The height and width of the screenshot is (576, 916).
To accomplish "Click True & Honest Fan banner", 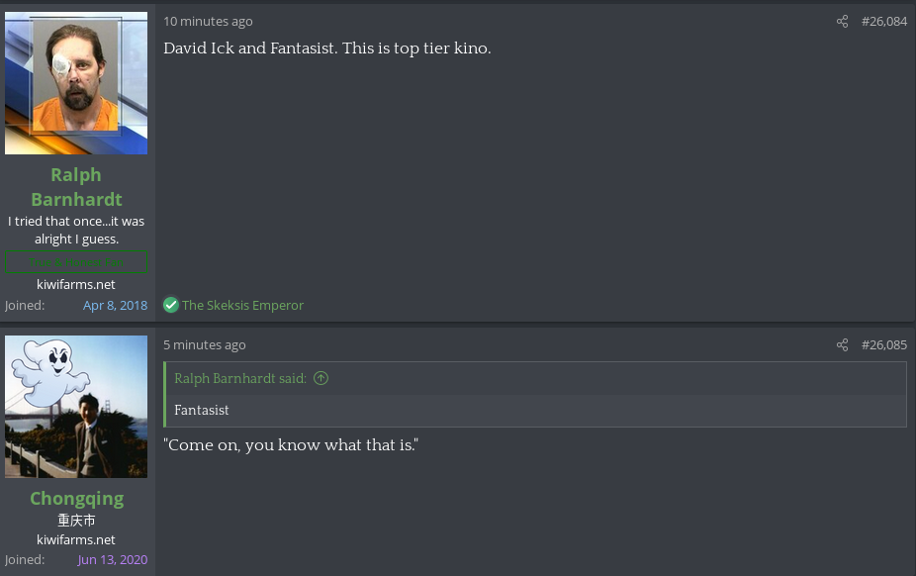I will pos(76,262).
